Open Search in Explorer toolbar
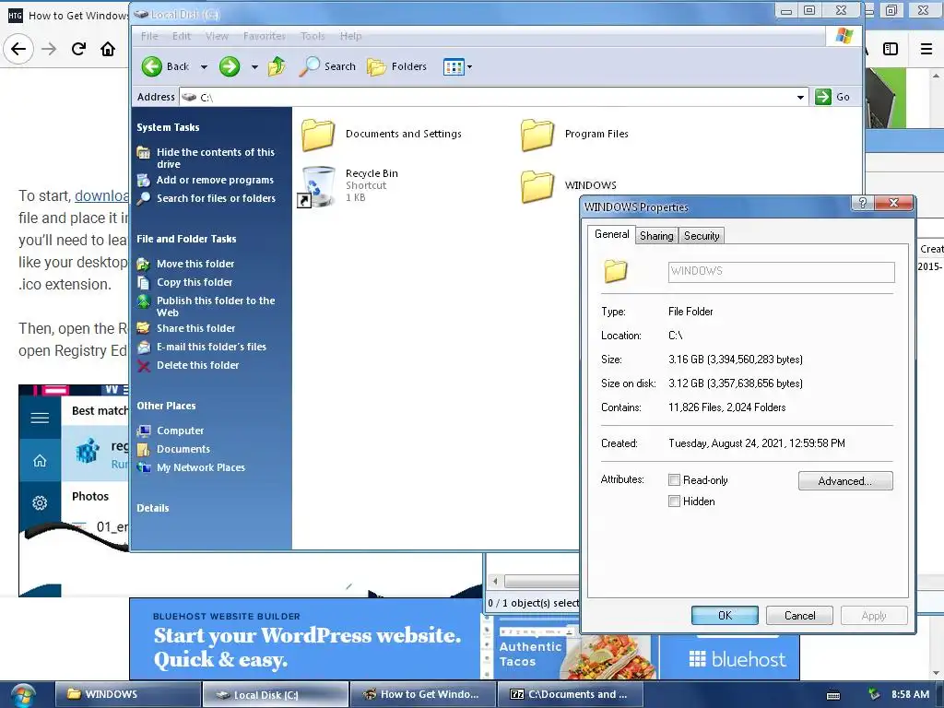 coord(327,66)
